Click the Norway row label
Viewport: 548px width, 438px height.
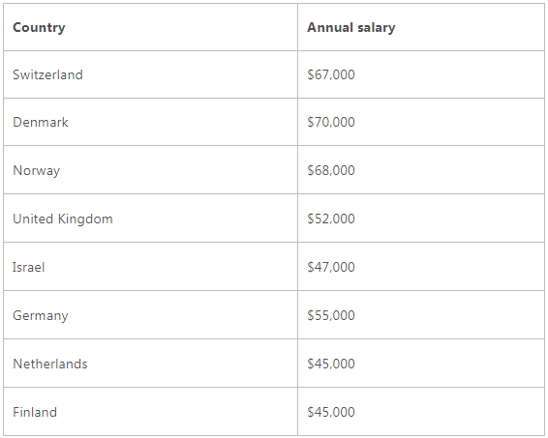37,170
